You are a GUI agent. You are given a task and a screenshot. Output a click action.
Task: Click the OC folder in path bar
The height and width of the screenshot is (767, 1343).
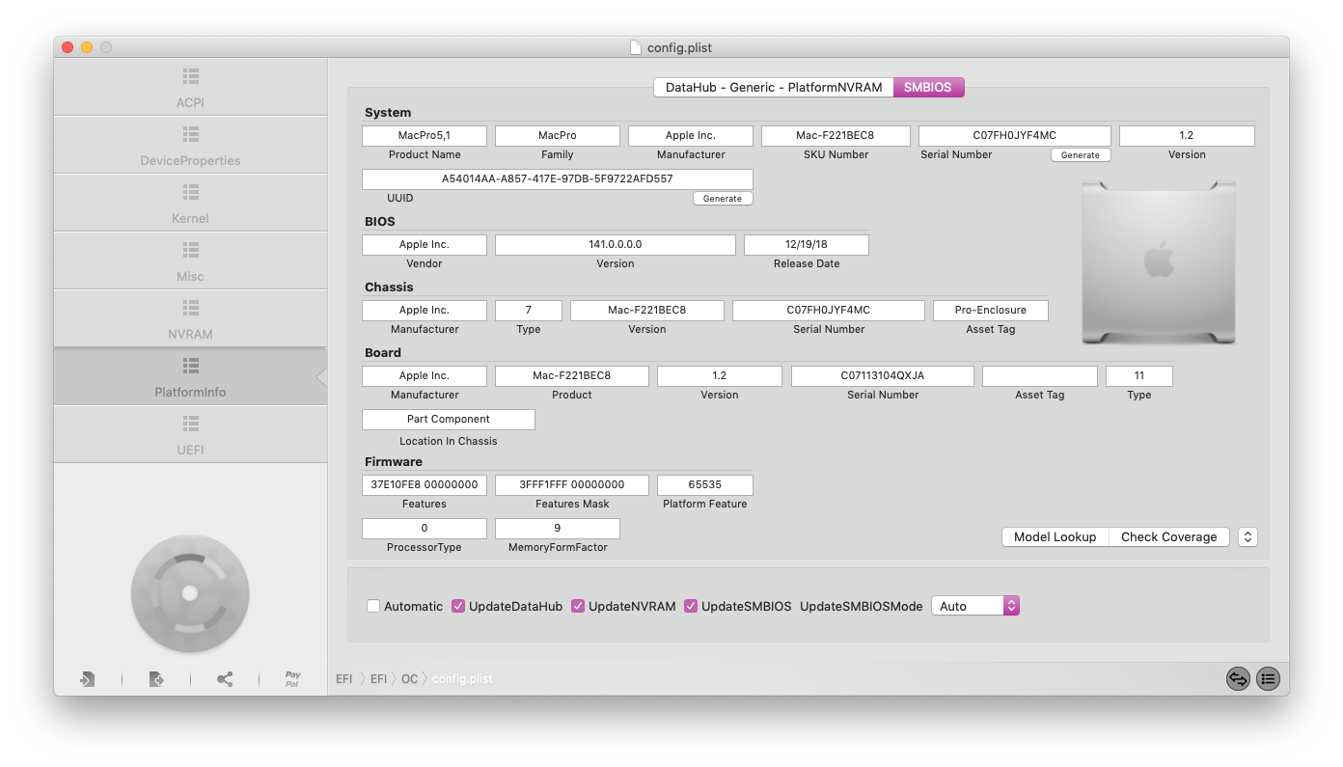[410, 679]
